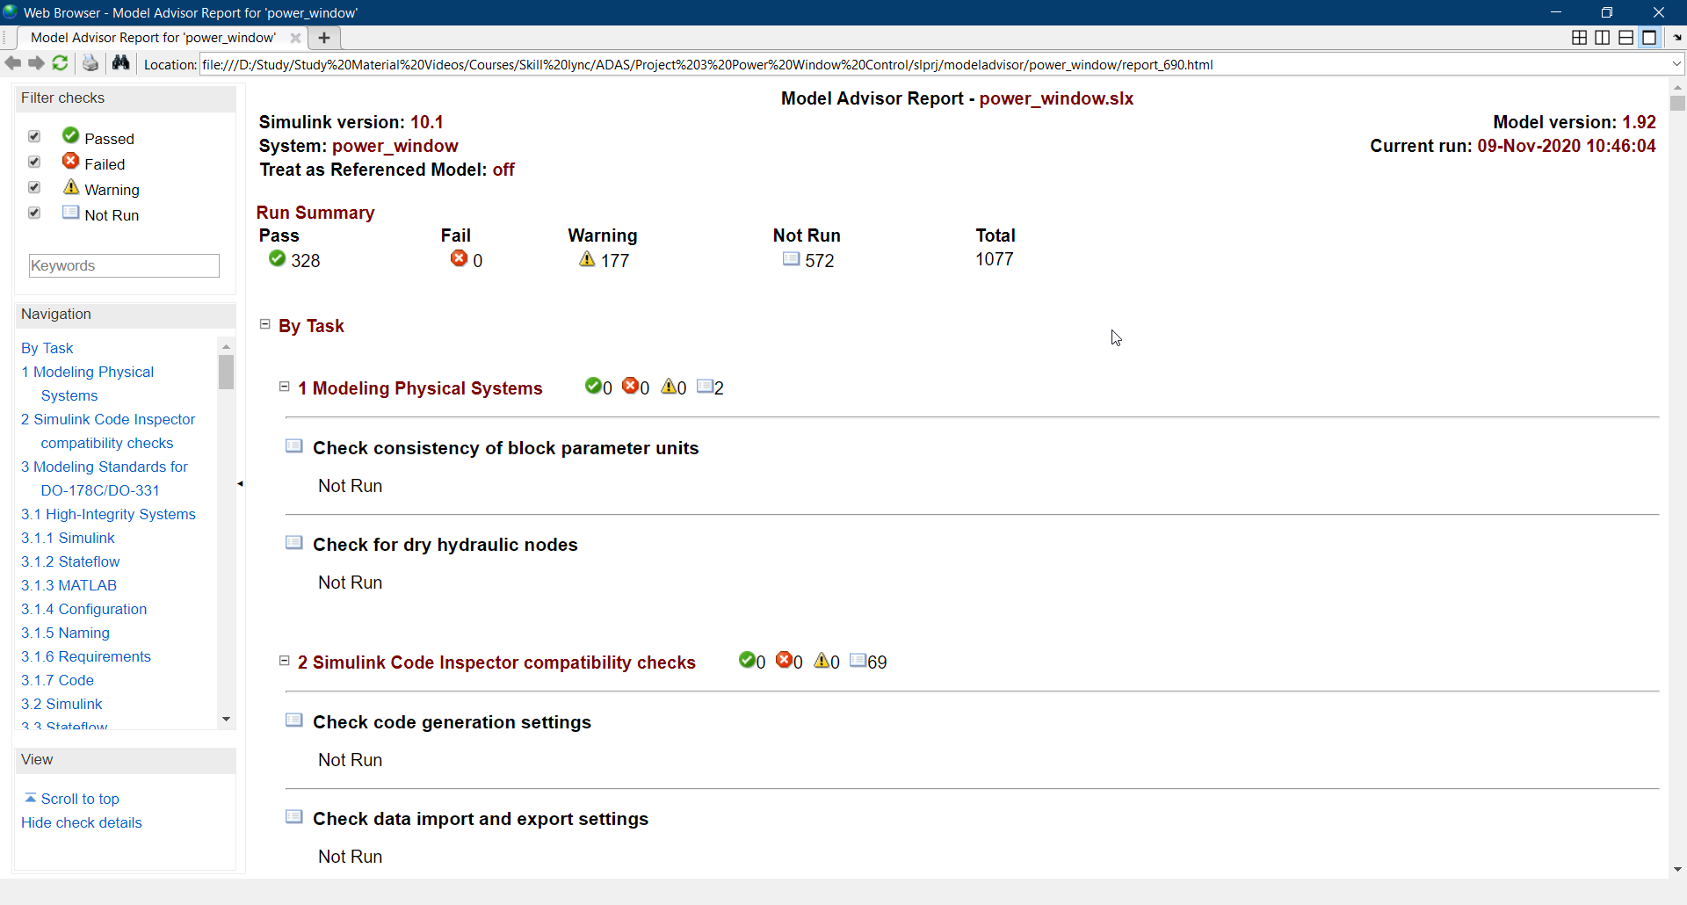Click the Hide check details link
This screenshot has height=905, width=1687.
[x=81, y=822]
